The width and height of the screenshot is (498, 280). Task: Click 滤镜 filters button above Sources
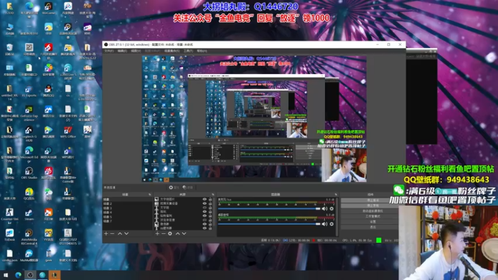188,188
